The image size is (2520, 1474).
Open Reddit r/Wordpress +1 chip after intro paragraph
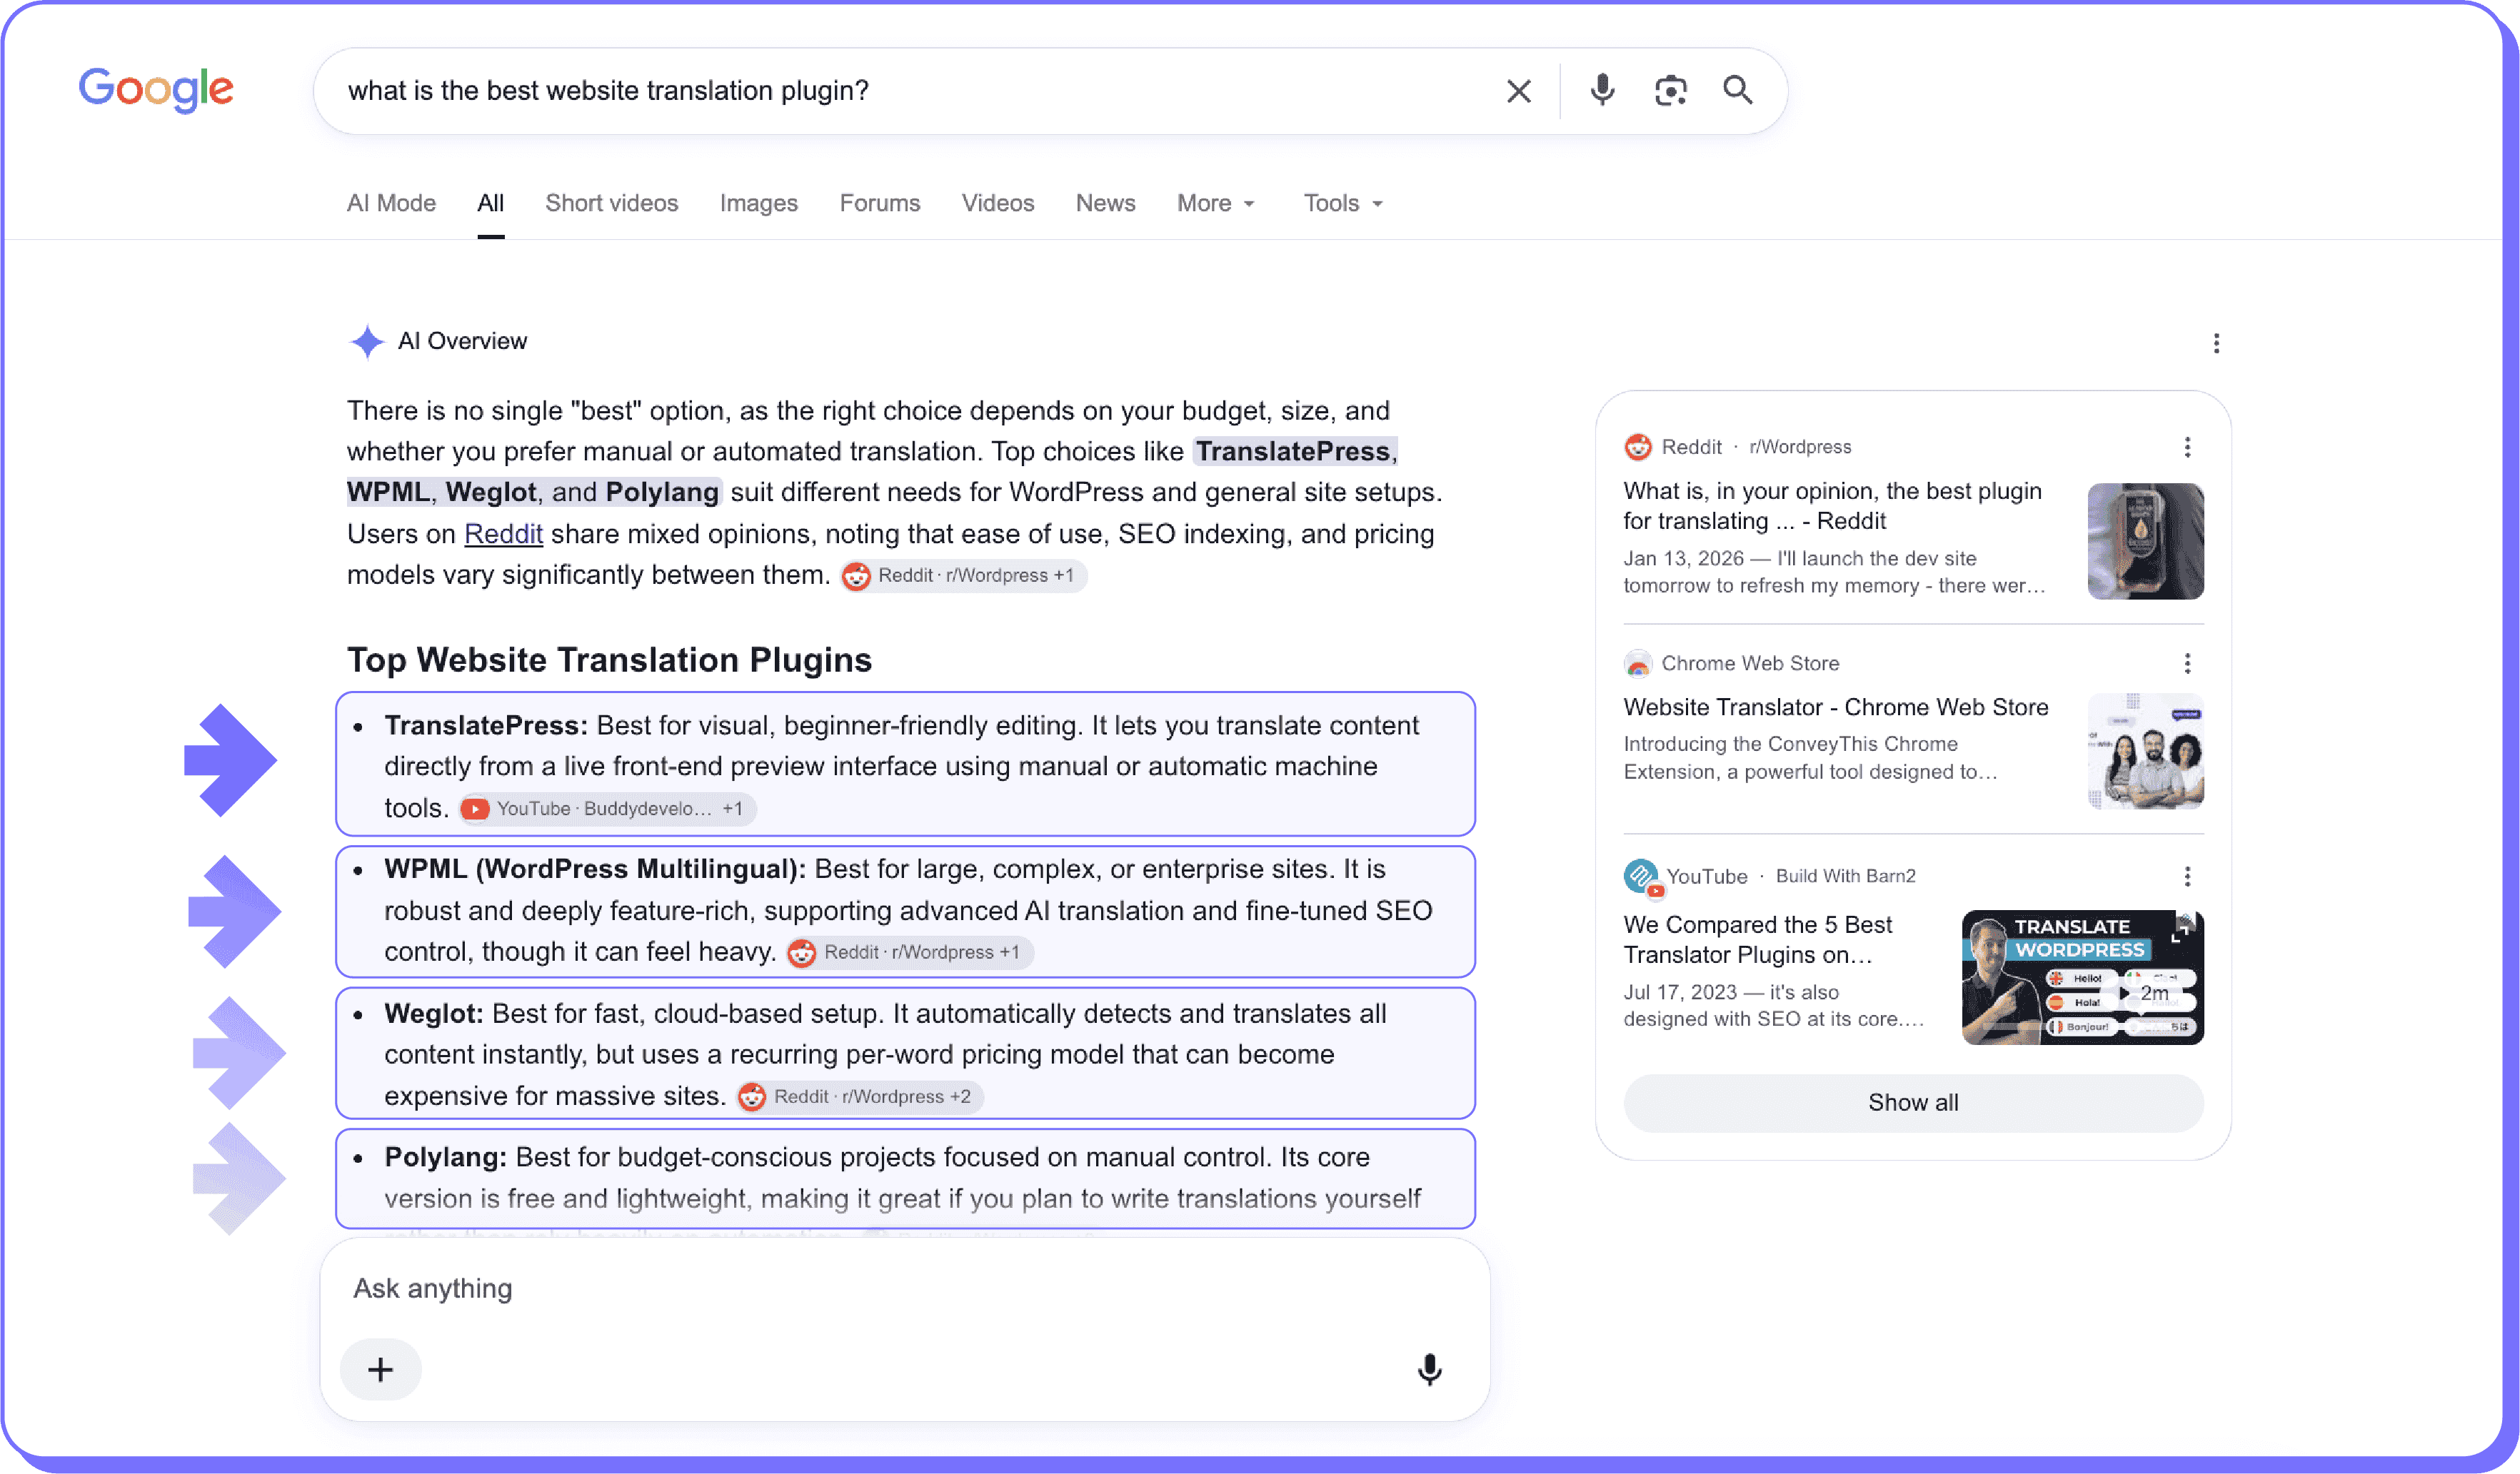click(963, 575)
